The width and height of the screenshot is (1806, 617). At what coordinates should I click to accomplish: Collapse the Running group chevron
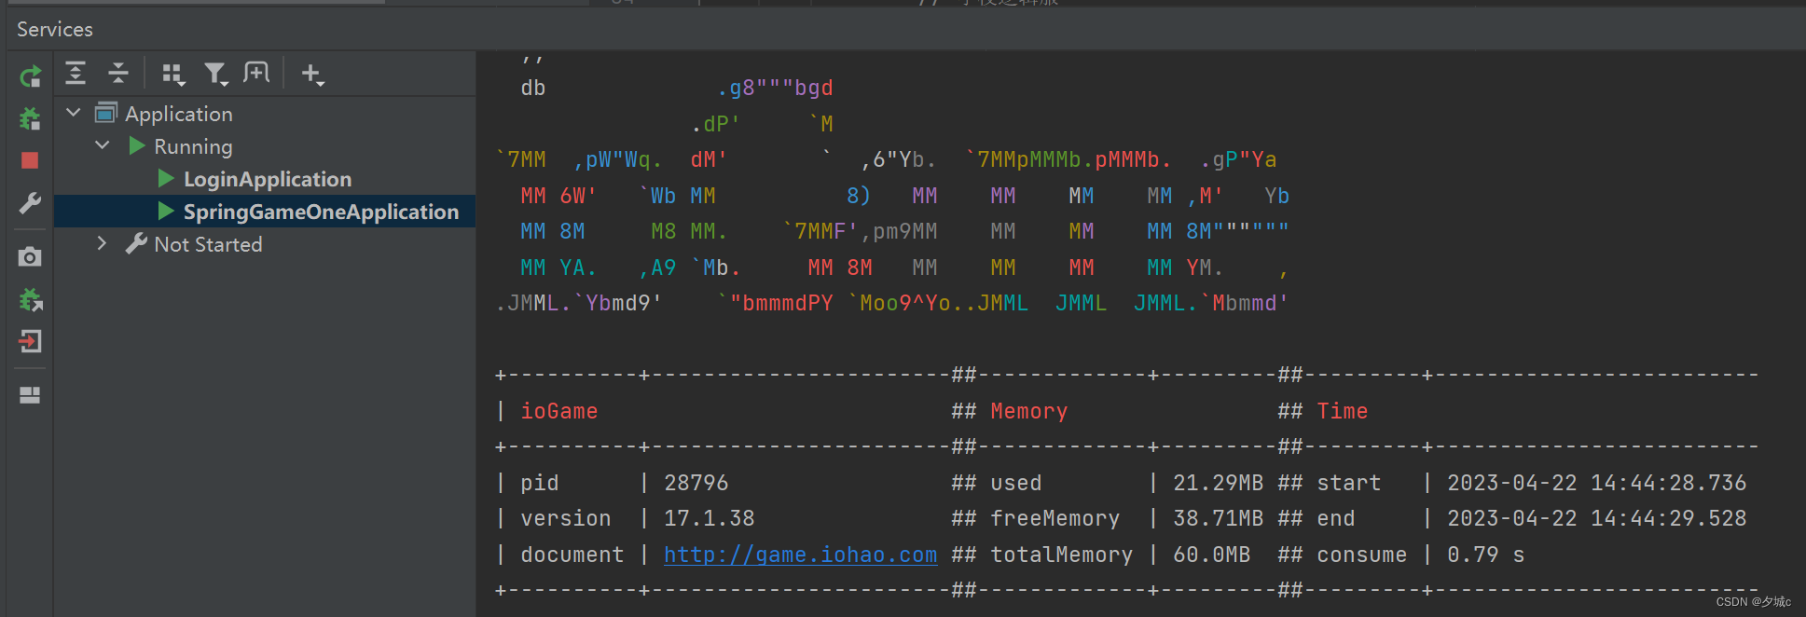coord(103,145)
